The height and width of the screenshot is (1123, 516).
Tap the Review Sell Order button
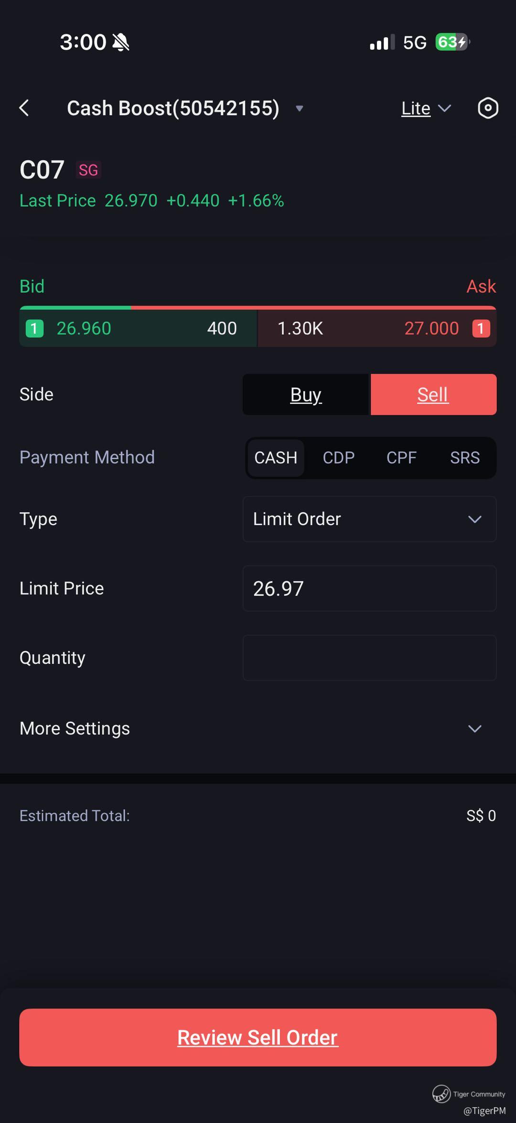[258, 1037]
